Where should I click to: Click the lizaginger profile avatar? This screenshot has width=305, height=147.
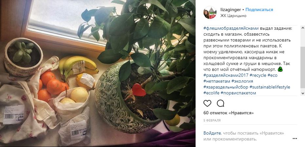coord(210,12)
